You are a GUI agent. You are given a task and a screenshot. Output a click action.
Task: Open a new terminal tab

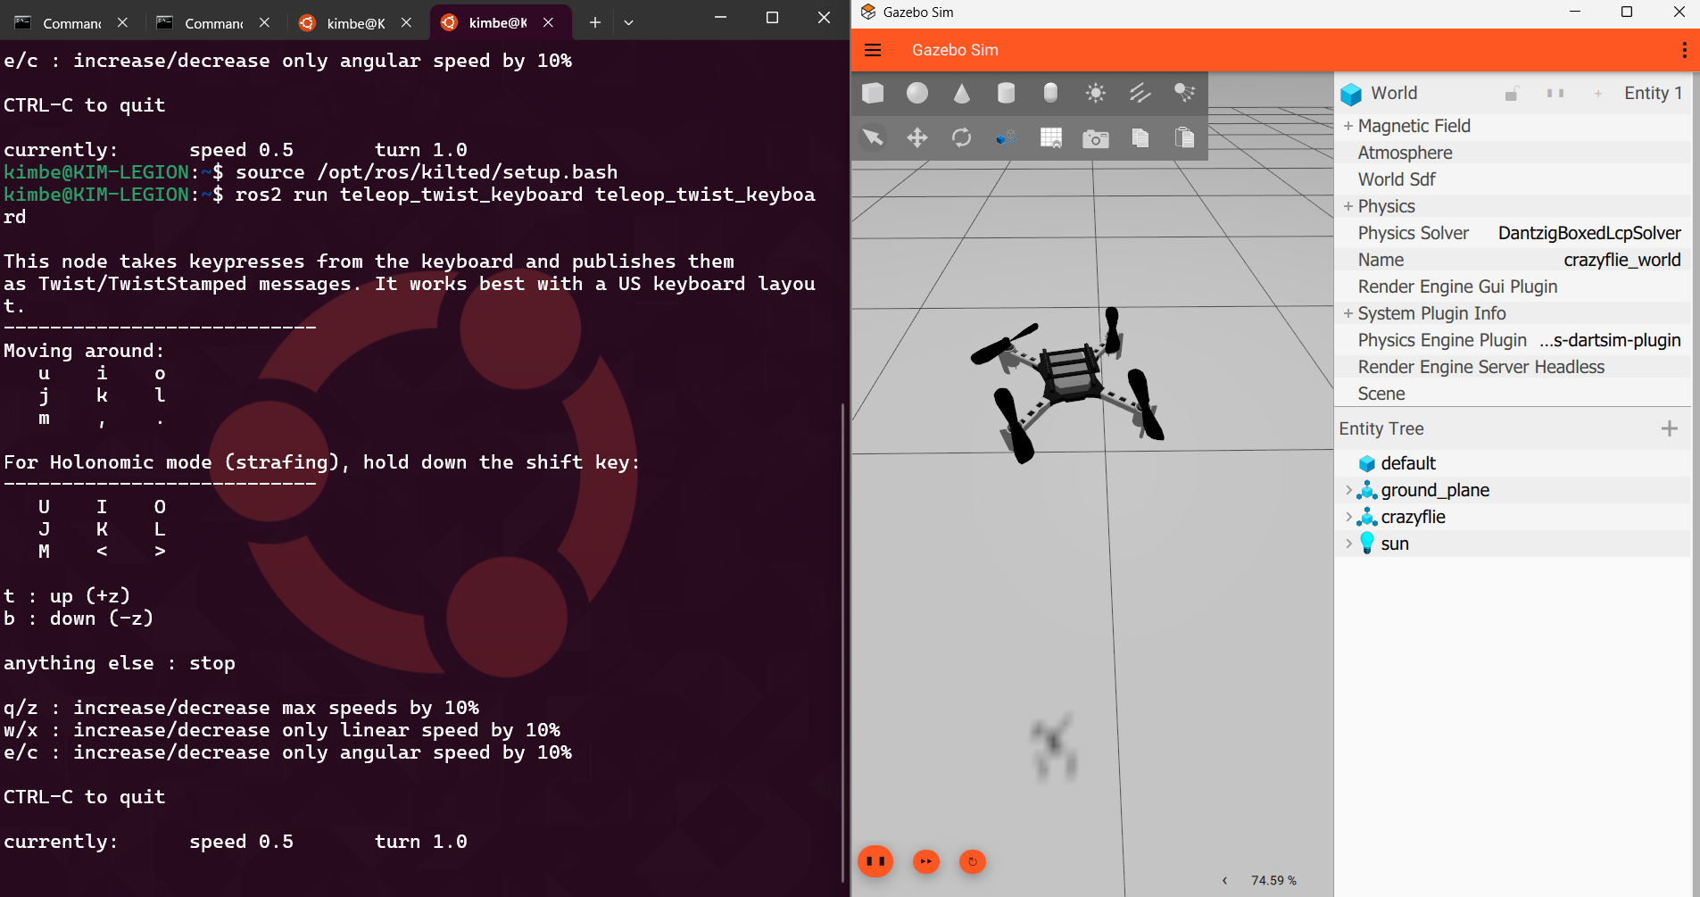[595, 23]
